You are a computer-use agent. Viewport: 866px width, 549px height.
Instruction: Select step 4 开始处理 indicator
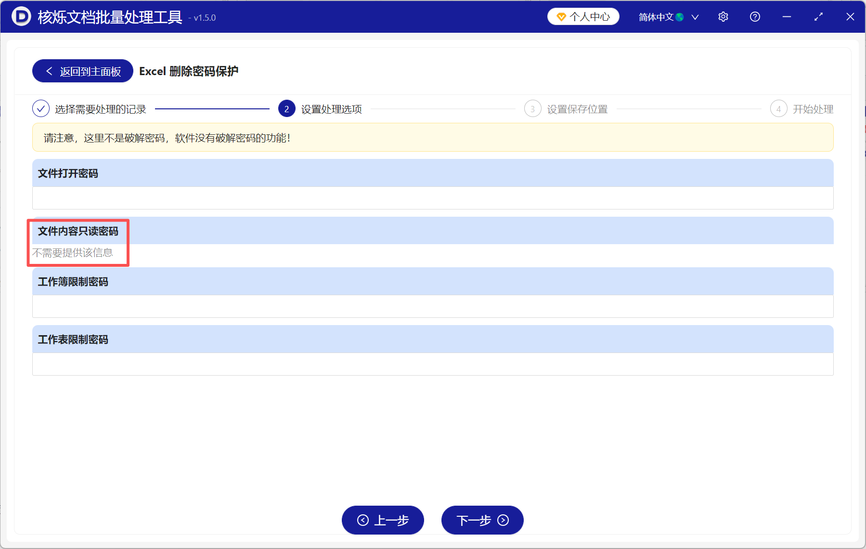[779, 109]
